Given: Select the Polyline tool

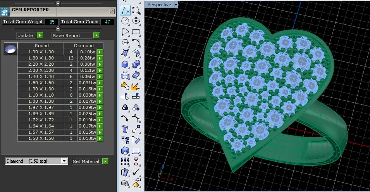Looking at the screenshot, I should pyautogui.click(x=125, y=10).
